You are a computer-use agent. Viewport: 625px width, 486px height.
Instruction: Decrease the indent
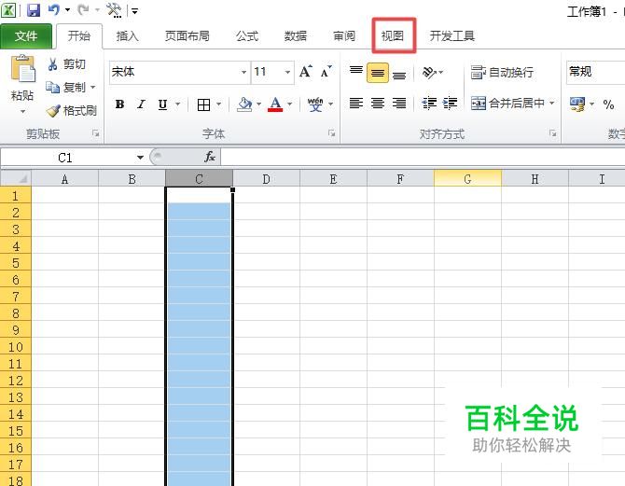[429, 104]
